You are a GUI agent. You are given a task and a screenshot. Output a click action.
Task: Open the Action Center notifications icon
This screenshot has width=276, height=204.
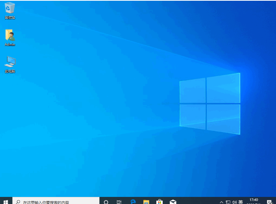269,202
